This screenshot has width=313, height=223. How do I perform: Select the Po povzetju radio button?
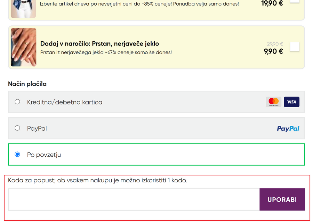click(x=17, y=154)
